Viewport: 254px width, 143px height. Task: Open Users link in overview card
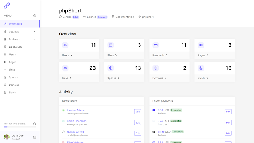[67, 55]
